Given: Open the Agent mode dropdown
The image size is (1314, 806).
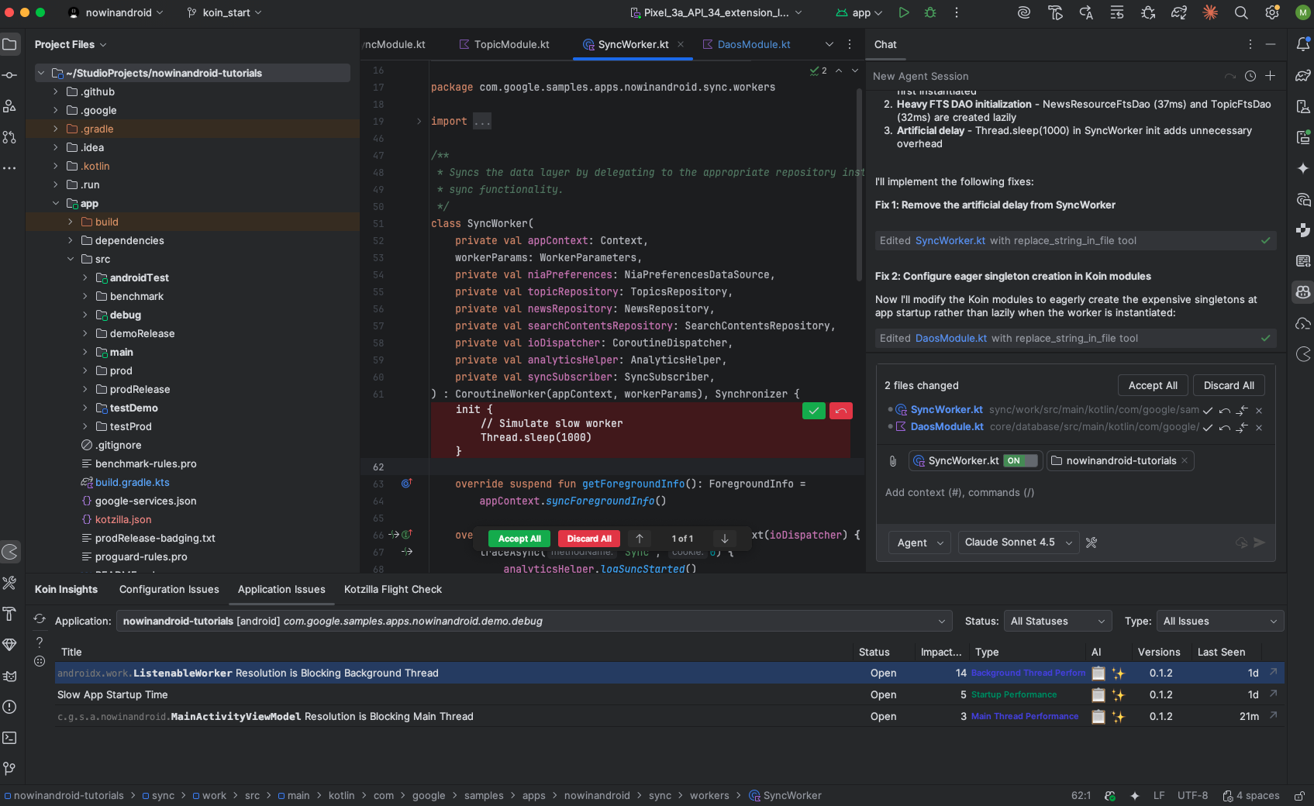Looking at the screenshot, I should pos(920,542).
